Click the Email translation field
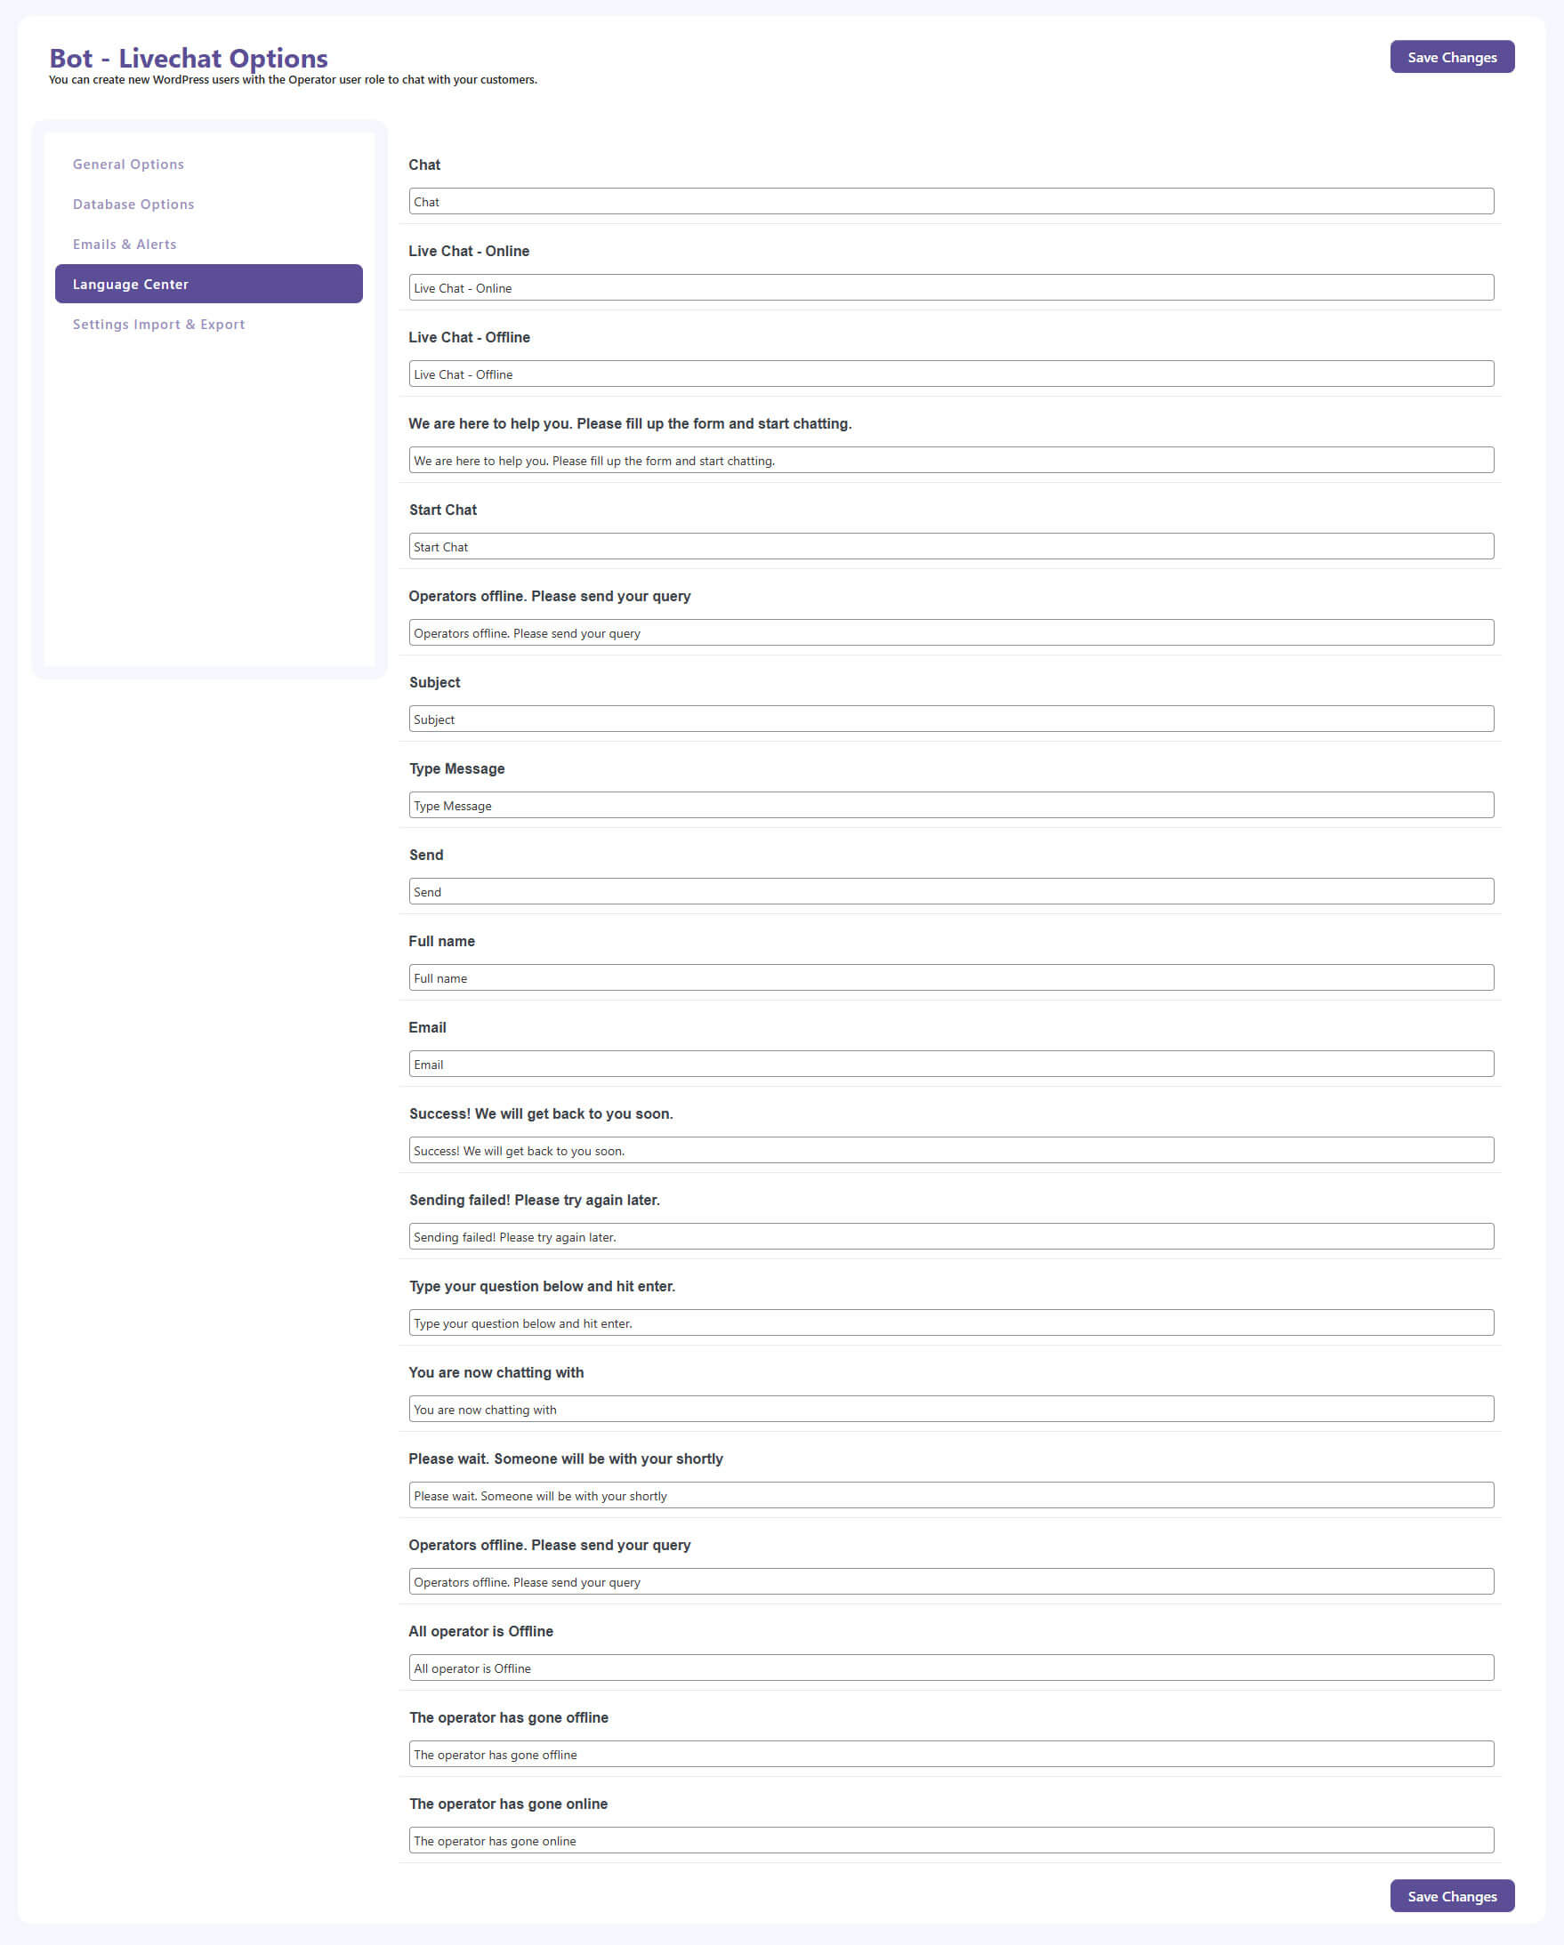 (x=951, y=1064)
